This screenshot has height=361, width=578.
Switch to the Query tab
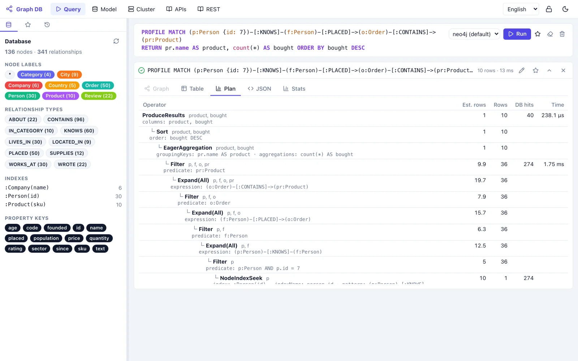pyautogui.click(x=68, y=9)
